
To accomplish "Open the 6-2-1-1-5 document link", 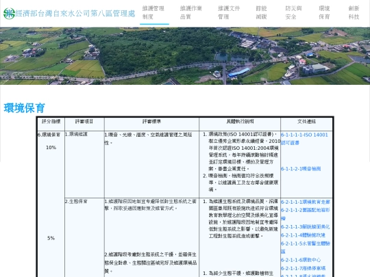I will (x=306, y=248).
